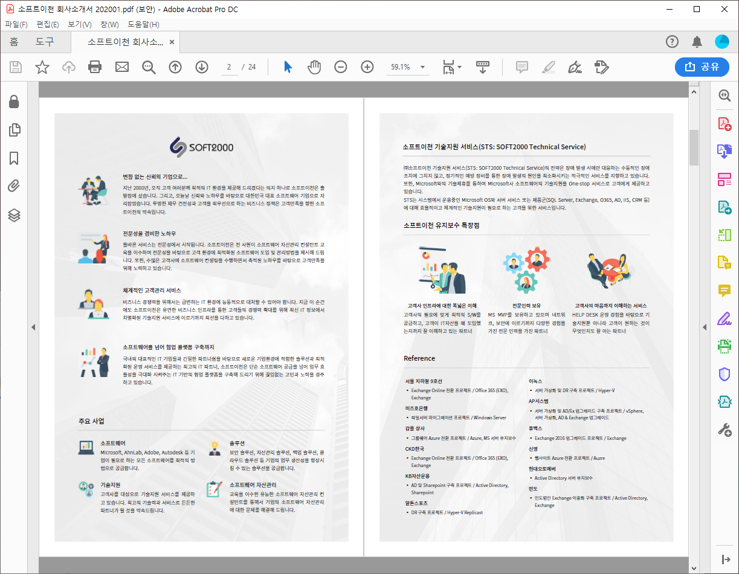The height and width of the screenshot is (574, 739).
Task: Open the 창(W) menu
Action: click(x=109, y=24)
